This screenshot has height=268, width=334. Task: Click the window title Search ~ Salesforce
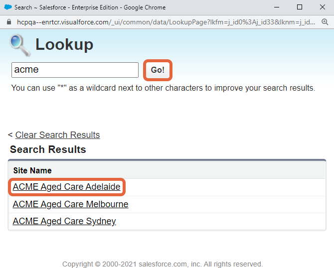90,7
